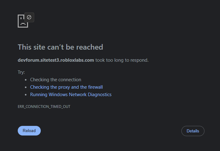Click bullet beside the proxy and firewall link

coord(26,87)
